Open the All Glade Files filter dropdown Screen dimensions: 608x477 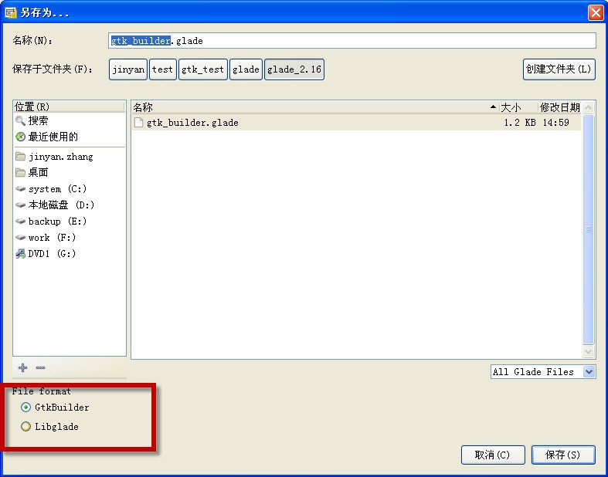[x=543, y=372]
